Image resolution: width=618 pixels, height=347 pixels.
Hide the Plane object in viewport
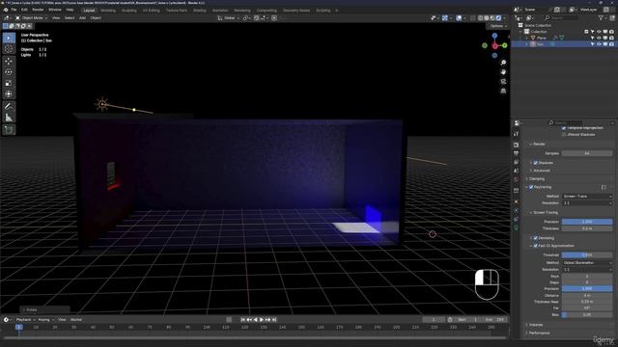(599, 38)
